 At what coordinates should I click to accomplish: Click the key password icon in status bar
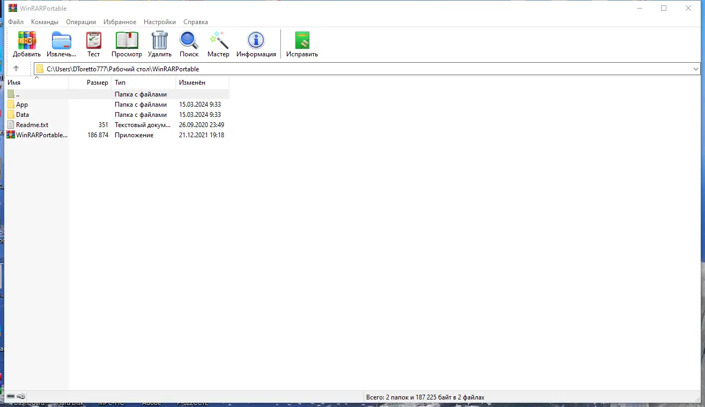pyautogui.click(x=21, y=397)
